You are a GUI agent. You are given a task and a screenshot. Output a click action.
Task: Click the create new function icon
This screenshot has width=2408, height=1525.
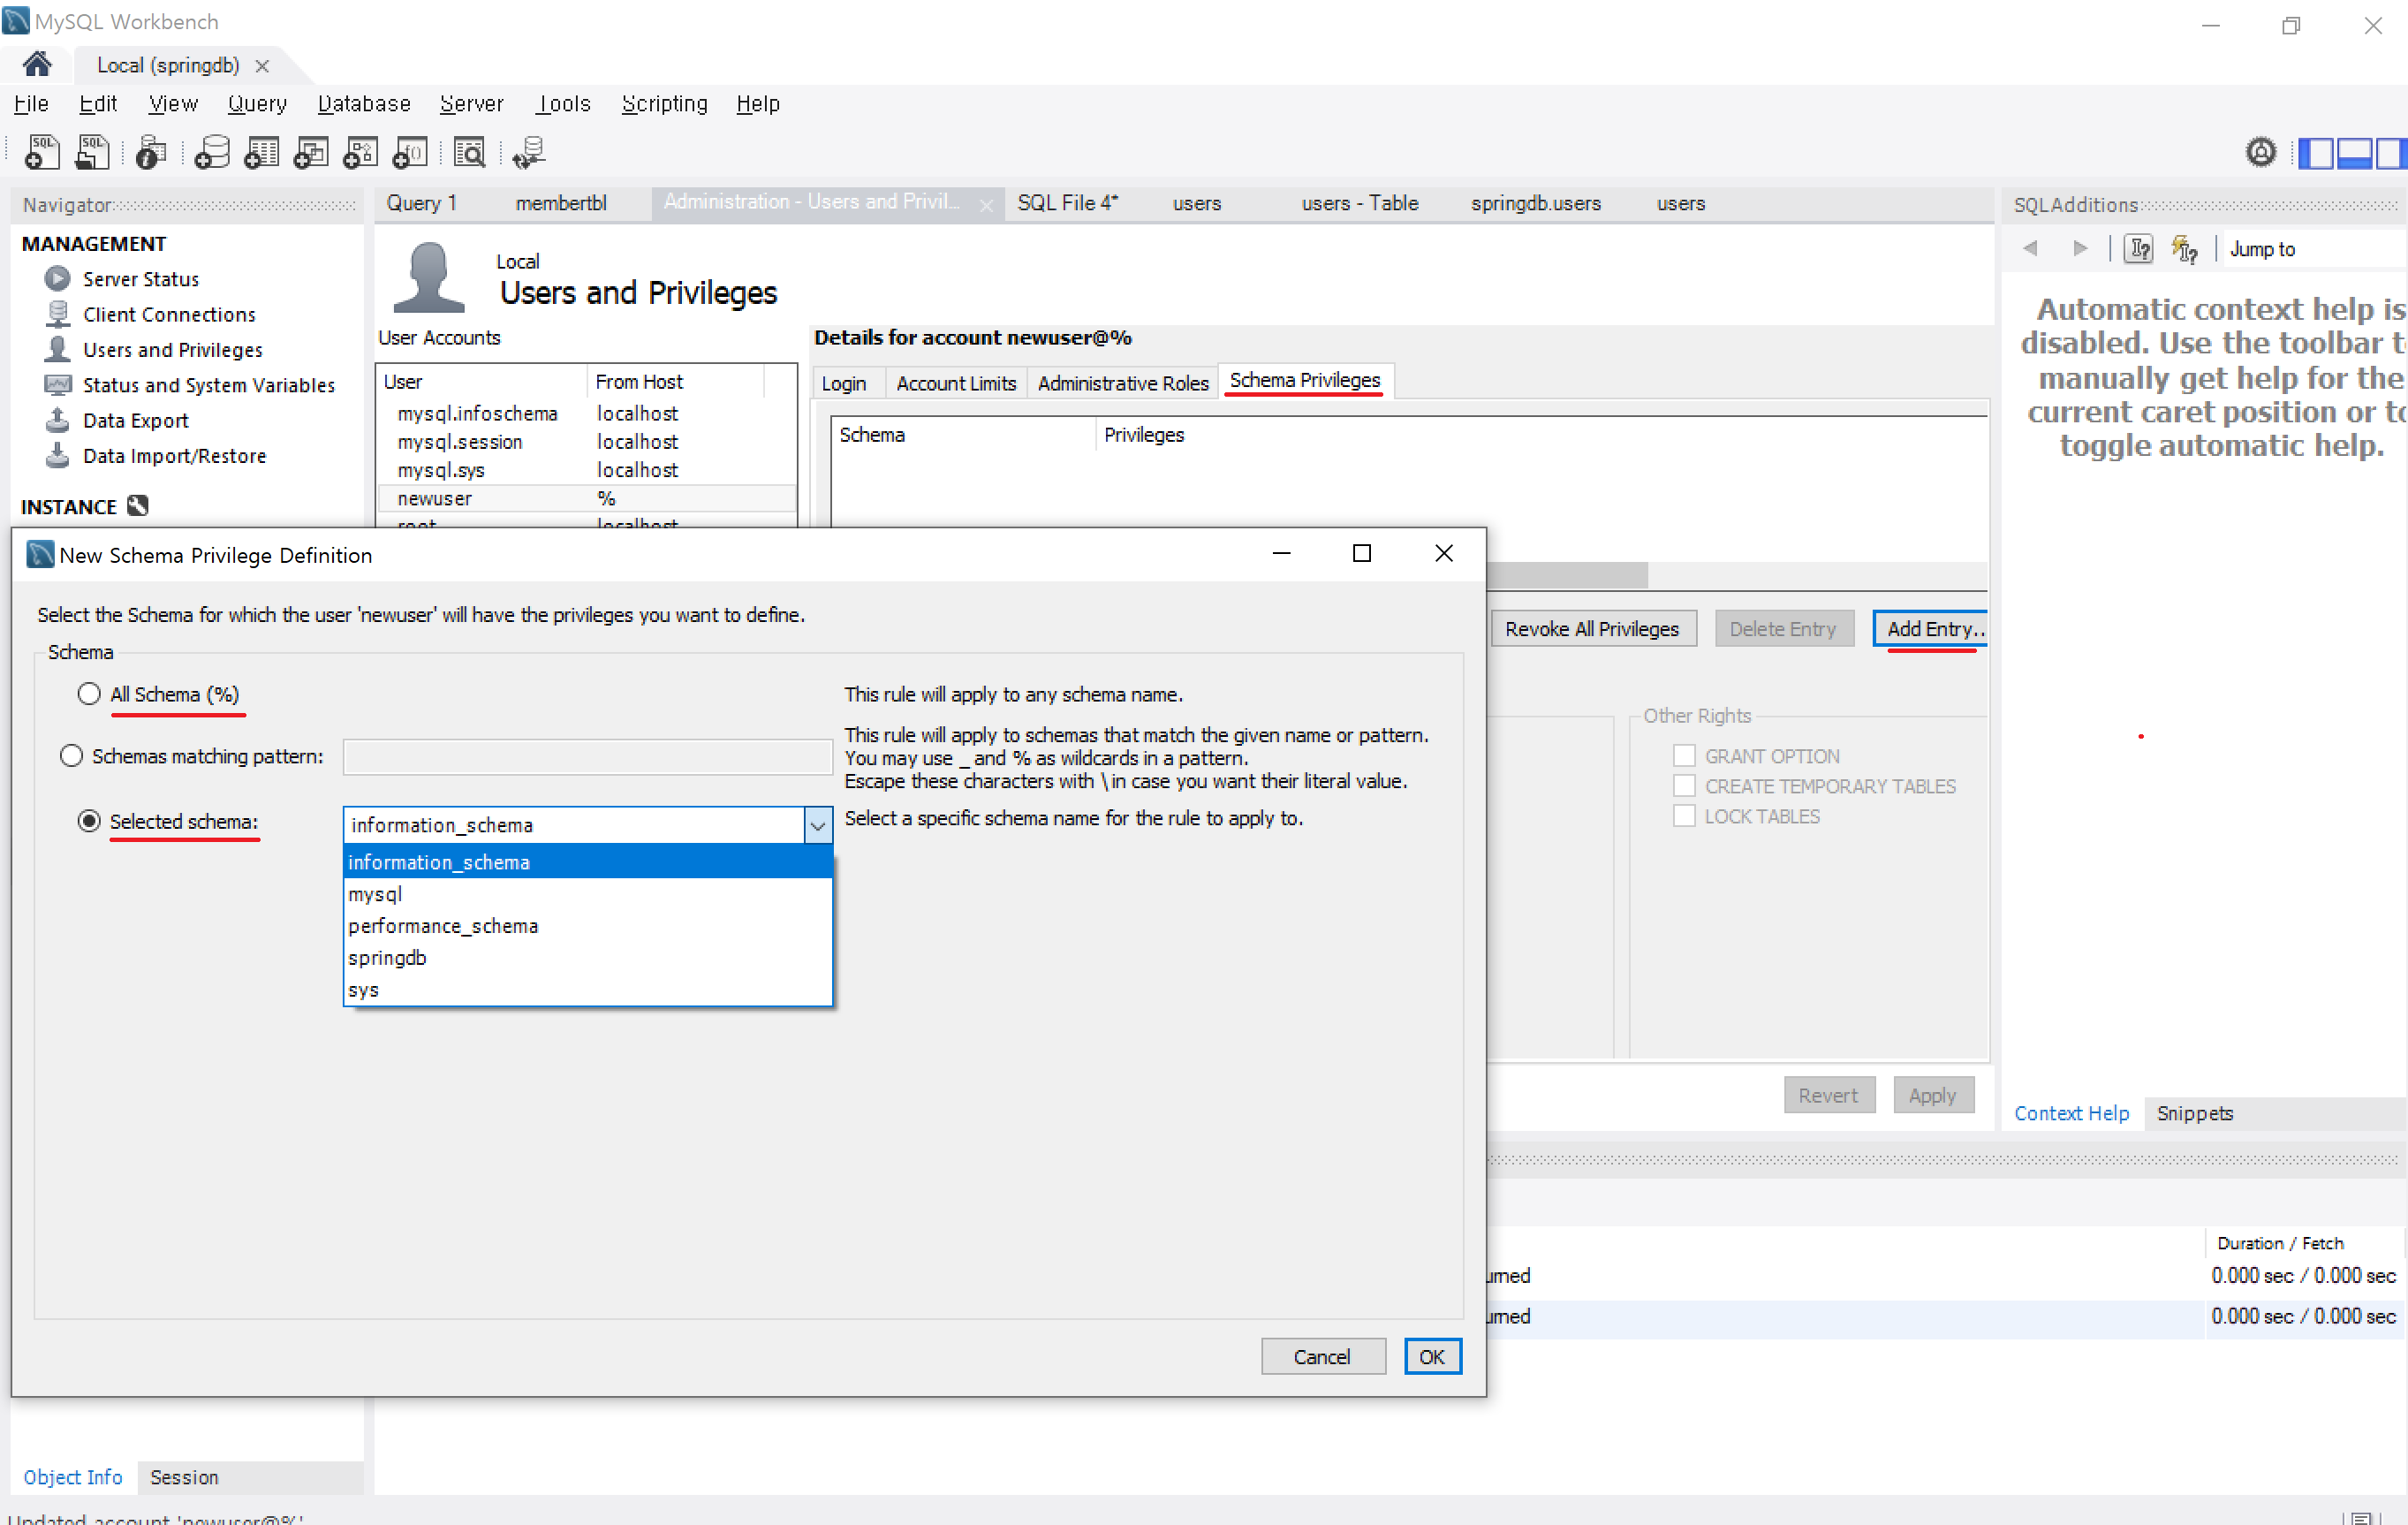(411, 152)
